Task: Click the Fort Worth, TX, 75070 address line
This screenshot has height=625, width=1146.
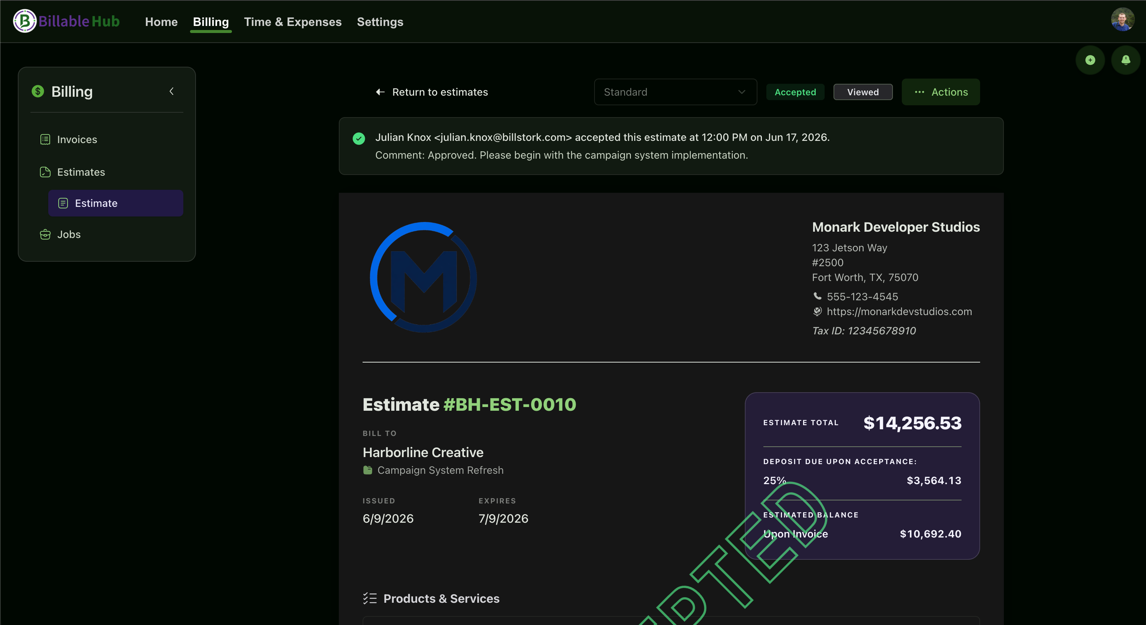Action: pos(865,277)
